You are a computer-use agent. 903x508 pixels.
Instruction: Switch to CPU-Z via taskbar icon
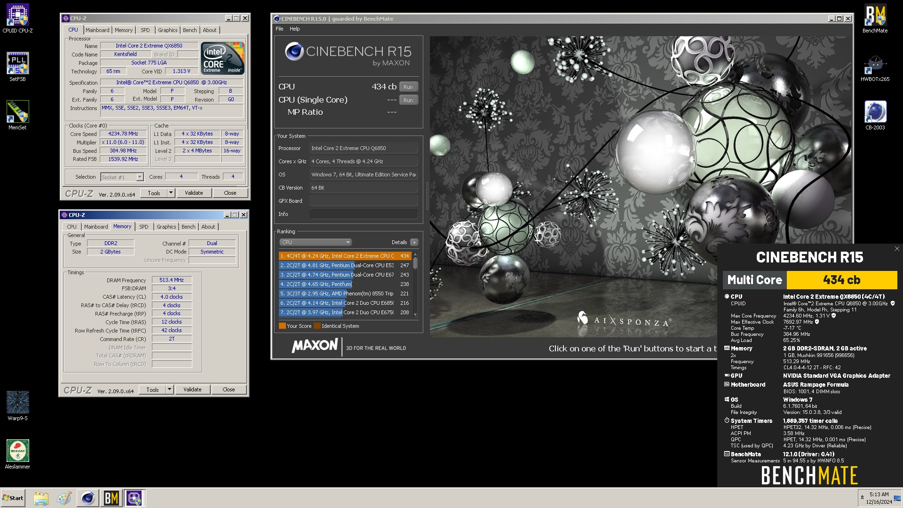tap(134, 498)
